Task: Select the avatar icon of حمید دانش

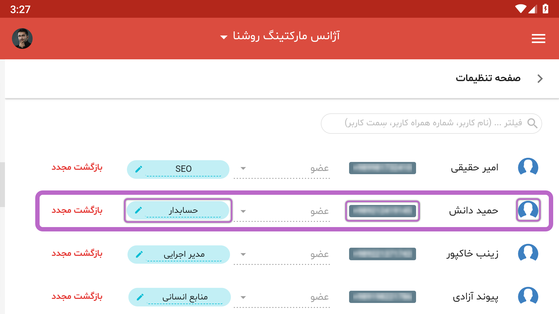Action: tap(528, 210)
